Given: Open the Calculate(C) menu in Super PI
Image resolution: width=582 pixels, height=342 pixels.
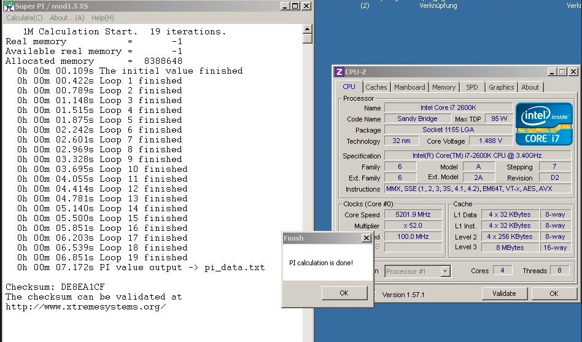Looking at the screenshot, I should pyautogui.click(x=25, y=18).
